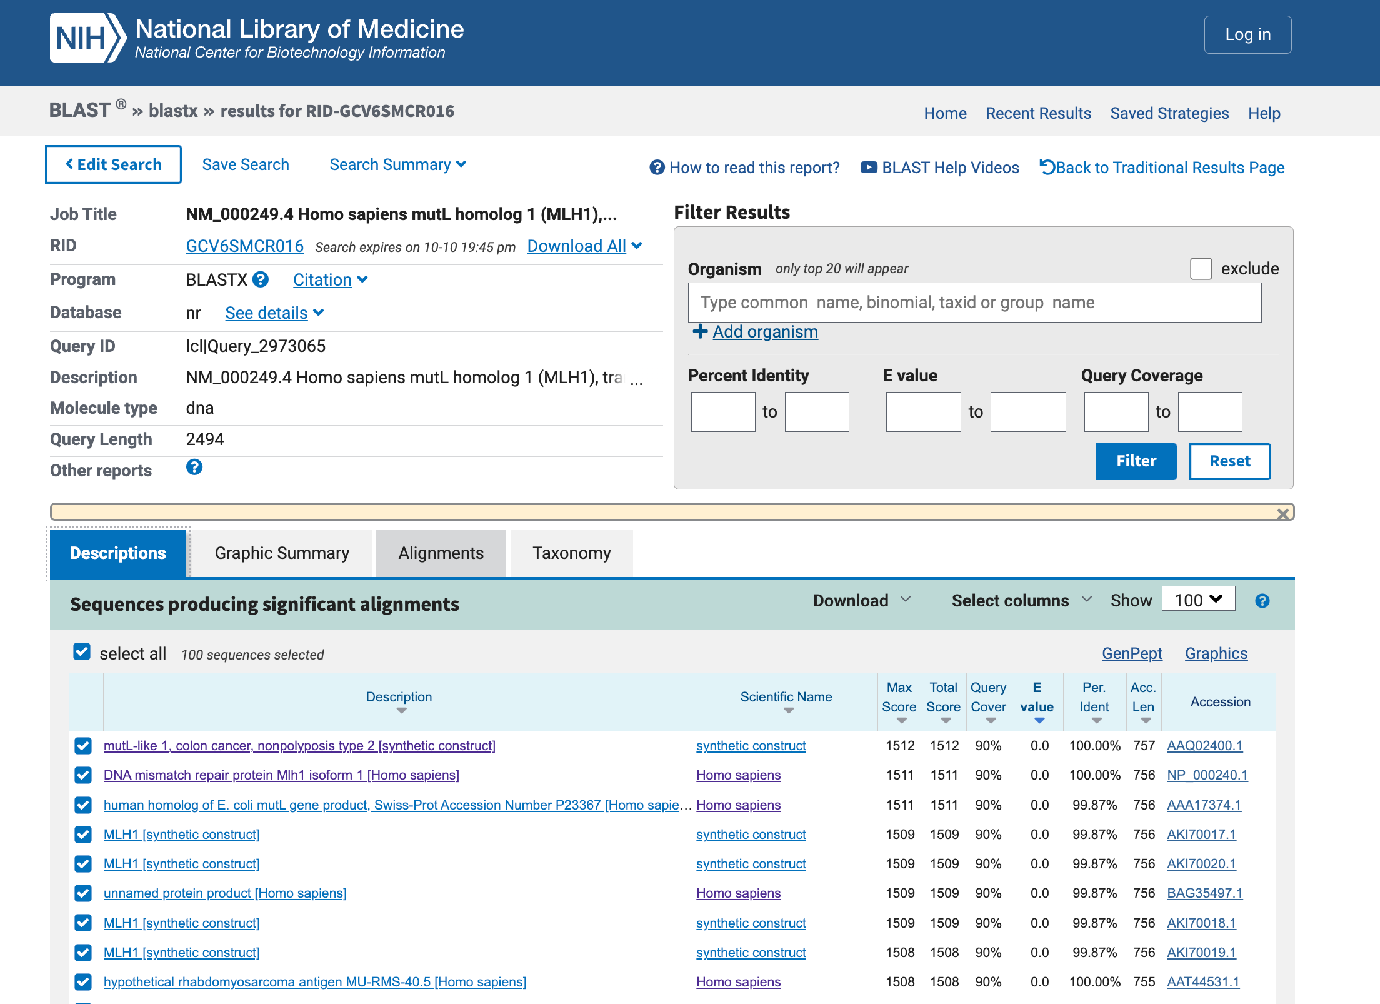Sort by Description column arrow
Viewport: 1380px width, 1004px height.
[x=401, y=711]
